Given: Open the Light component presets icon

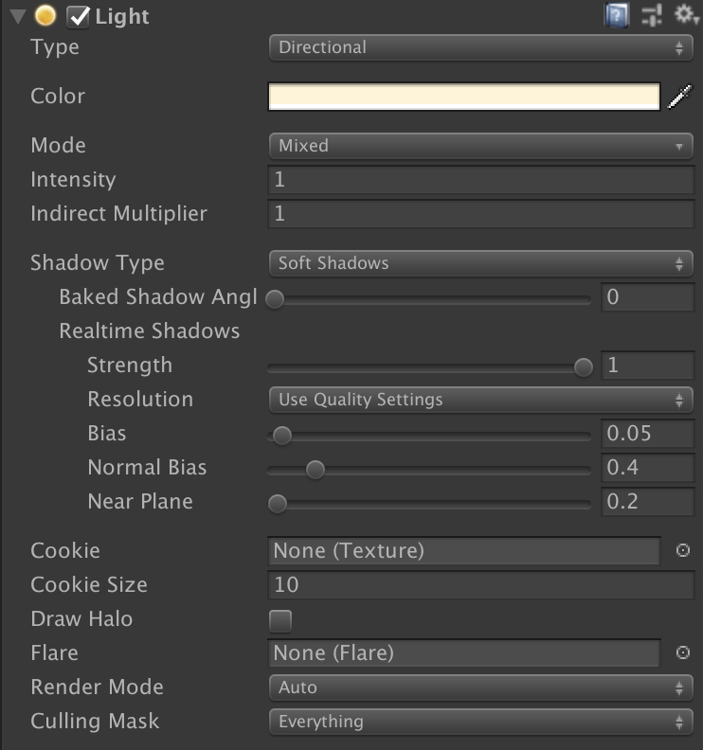Looking at the screenshot, I should click(x=652, y=15).
